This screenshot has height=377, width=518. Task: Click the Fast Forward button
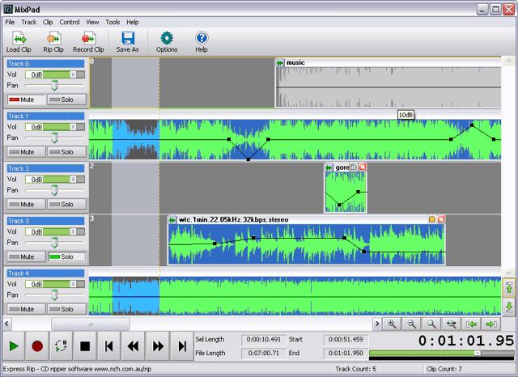point(158,346)
